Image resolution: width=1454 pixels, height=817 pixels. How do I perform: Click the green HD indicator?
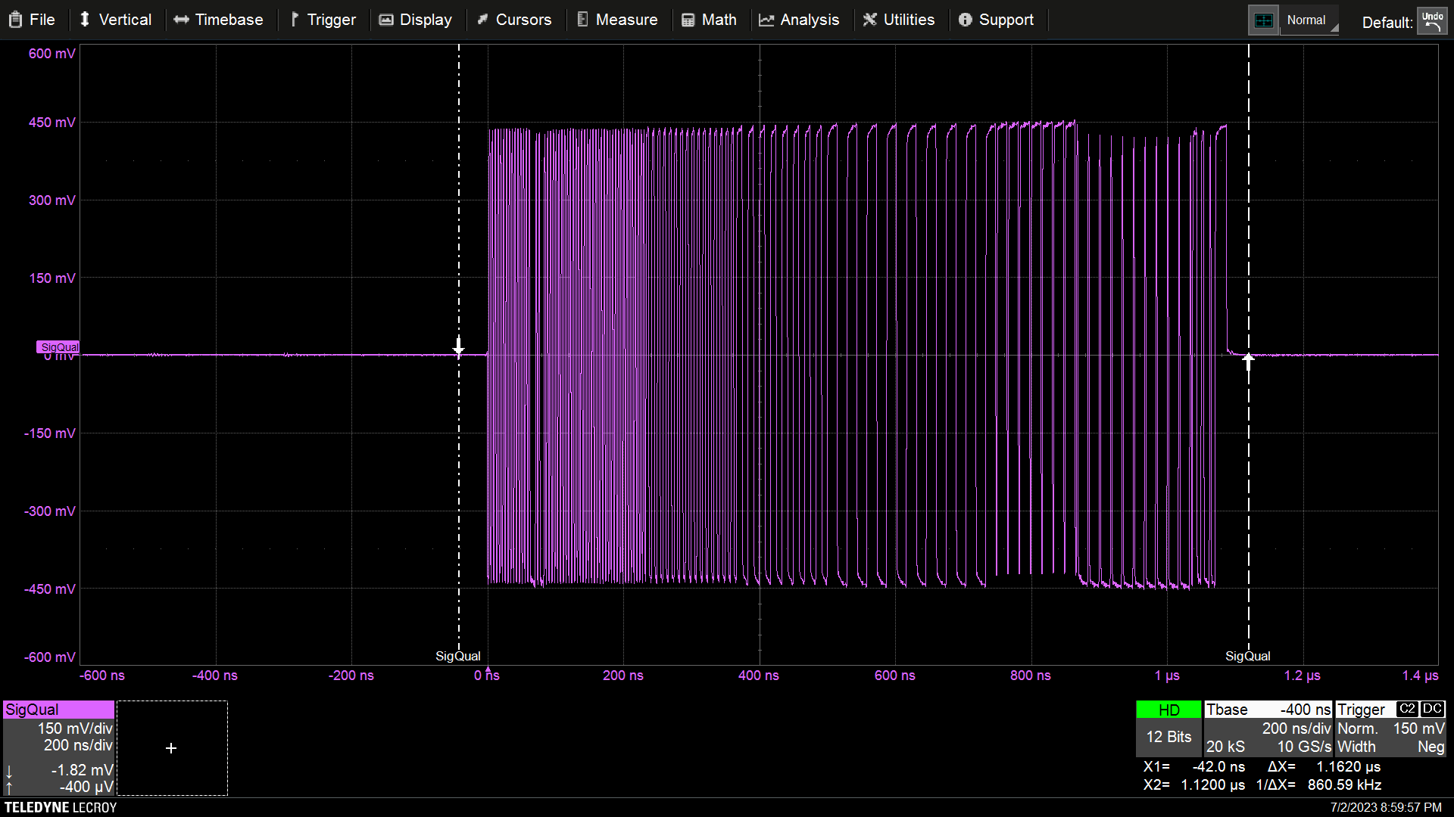tap(1169, 710)
